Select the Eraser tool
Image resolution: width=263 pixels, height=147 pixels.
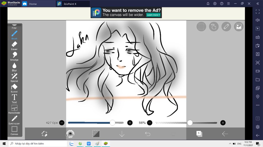pos(14,46)
